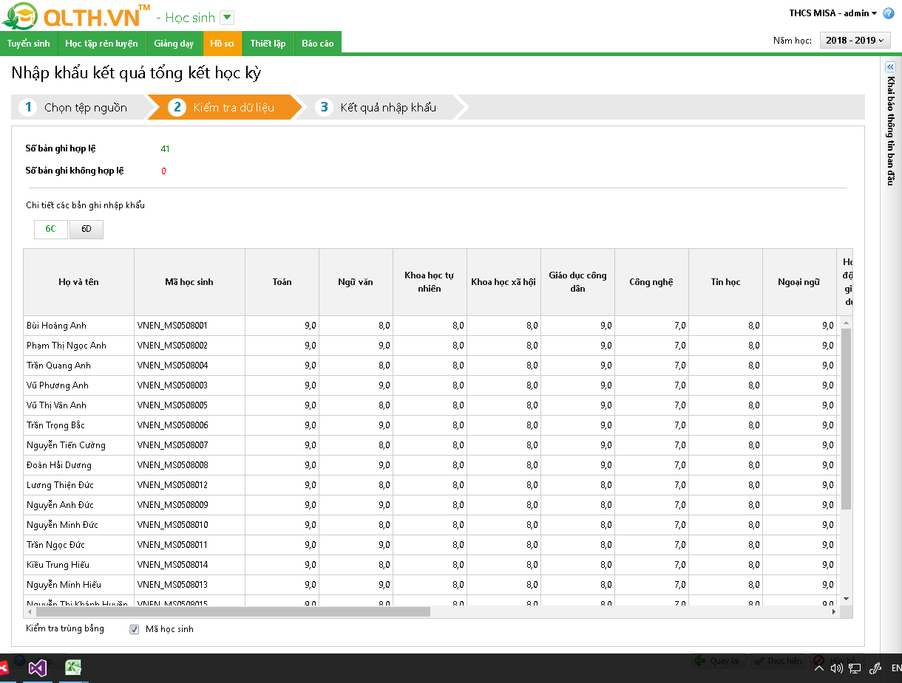The image size is (902, 683).
Task: Open Visual Studio from the taskbar
Action: [38, 668]
